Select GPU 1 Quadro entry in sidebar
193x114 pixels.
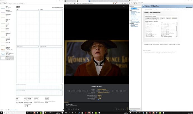coord(7,58)
